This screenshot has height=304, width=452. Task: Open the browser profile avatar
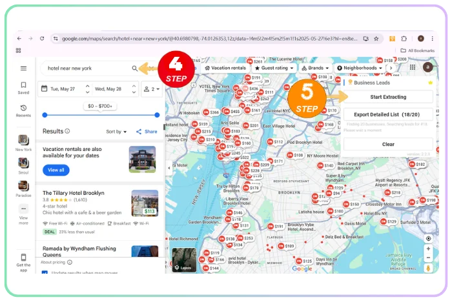click(420, 38)
